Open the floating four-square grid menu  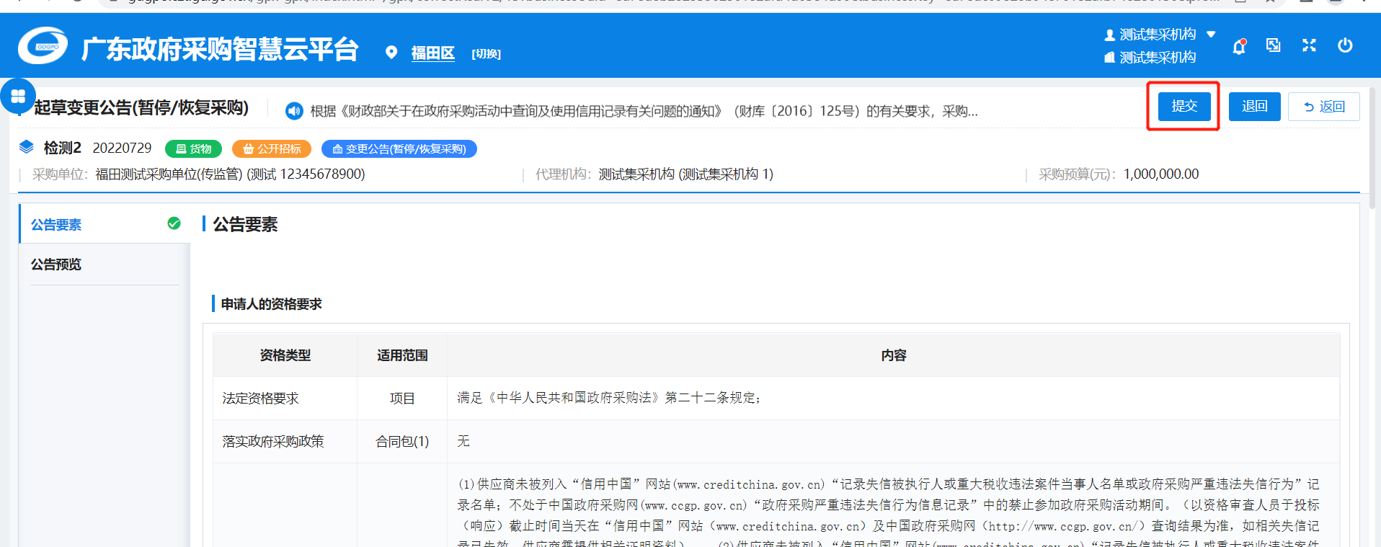(x=18, y=96)
